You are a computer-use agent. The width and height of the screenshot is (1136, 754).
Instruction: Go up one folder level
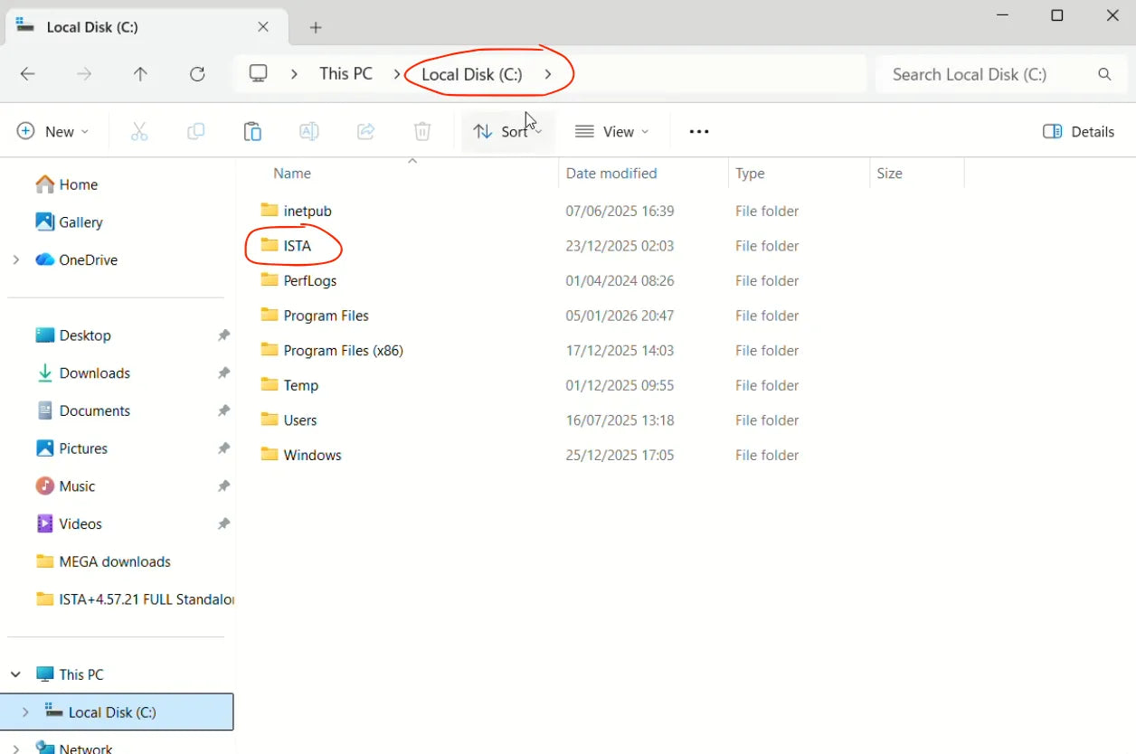[x=140, y=74]
